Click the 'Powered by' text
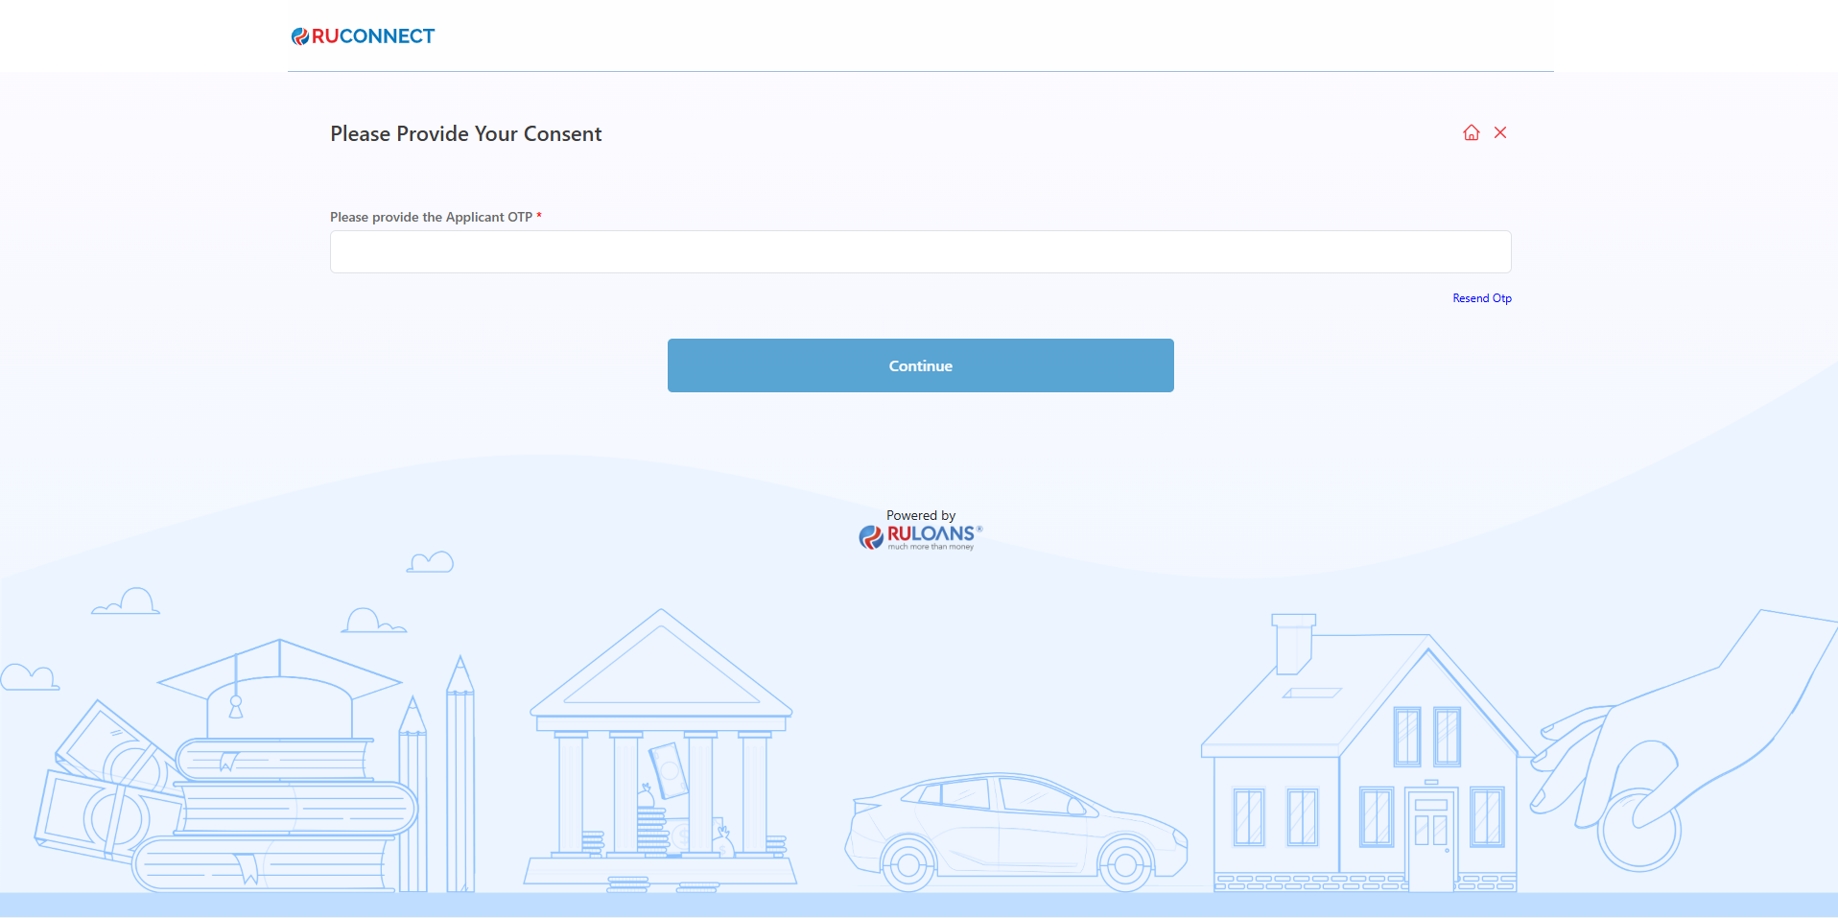 [x=920, y=515]
